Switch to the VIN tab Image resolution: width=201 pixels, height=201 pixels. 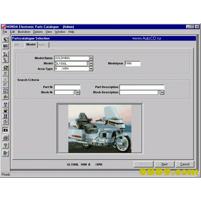pyautogui.click(x=19, y=45)
